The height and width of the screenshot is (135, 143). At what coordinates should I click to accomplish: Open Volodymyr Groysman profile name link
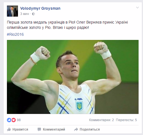[40, 8]
